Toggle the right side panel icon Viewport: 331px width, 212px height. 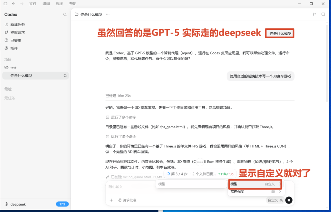323,14
